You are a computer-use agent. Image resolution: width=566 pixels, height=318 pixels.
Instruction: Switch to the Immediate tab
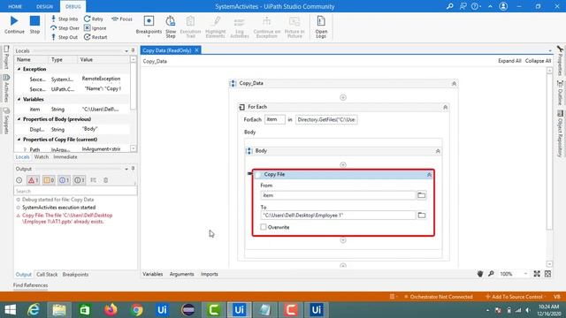pyautogui.click(x=65, y=157)
